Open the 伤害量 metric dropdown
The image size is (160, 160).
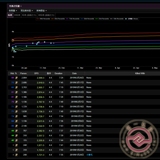[13, 10]
